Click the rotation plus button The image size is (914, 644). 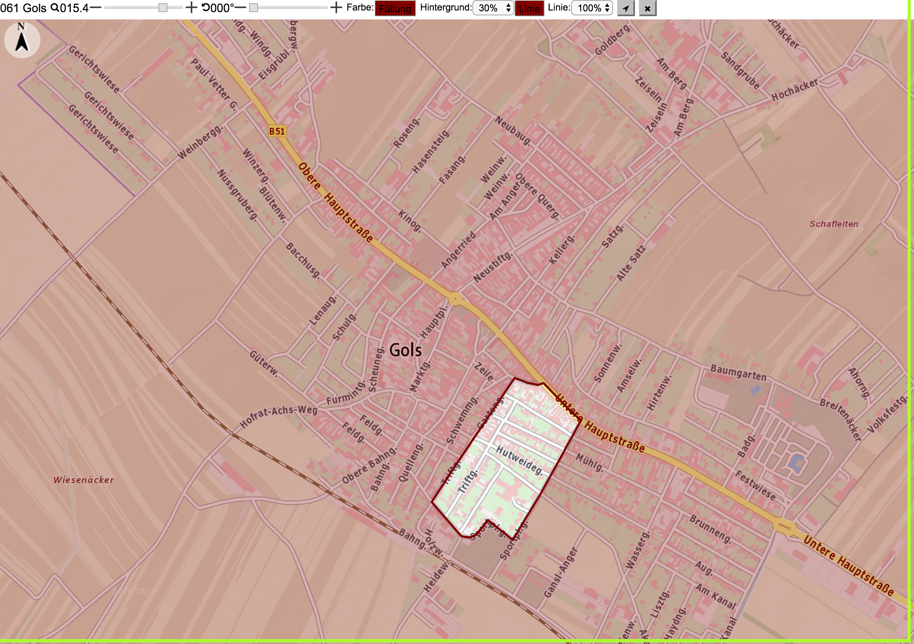[x=336, y=8]
